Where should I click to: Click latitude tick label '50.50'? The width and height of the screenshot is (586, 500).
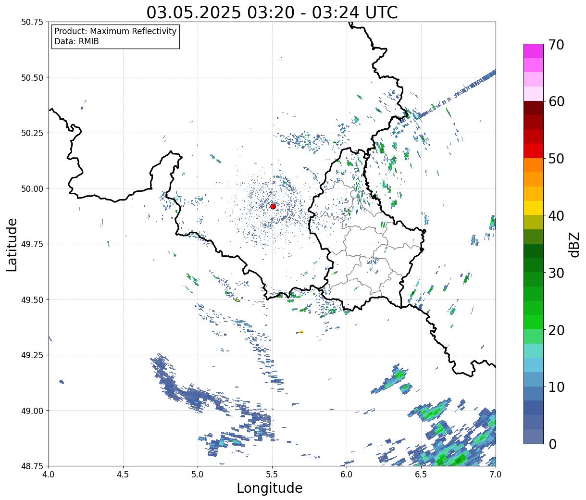[x=32, y=77]
